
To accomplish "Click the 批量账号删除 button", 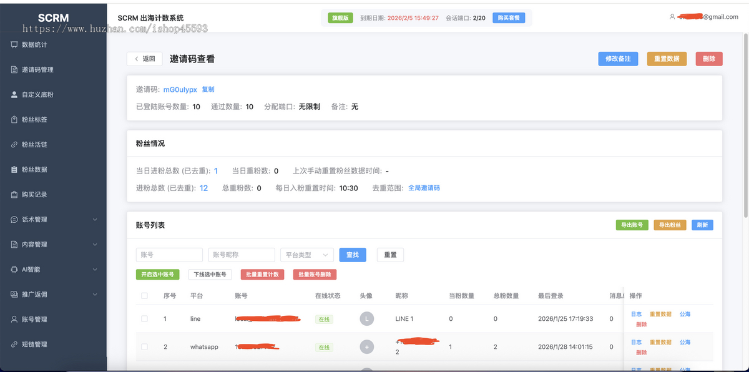I will pyautogui.click(x=315, y=275).
